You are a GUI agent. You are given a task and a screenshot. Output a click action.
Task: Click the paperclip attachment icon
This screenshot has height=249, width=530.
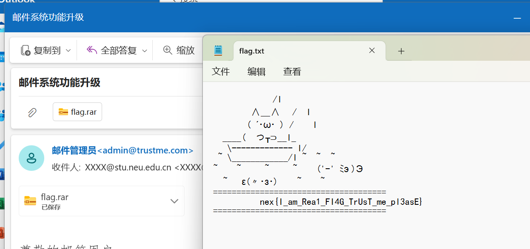(32, 112)
